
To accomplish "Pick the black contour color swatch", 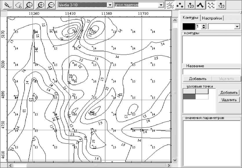I will [188, 26].
